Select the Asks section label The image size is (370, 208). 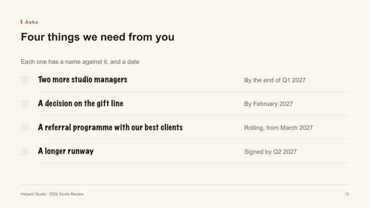click(x=32, y=22)
